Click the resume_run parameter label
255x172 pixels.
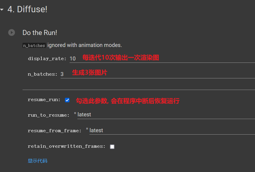tap(44, 100)
